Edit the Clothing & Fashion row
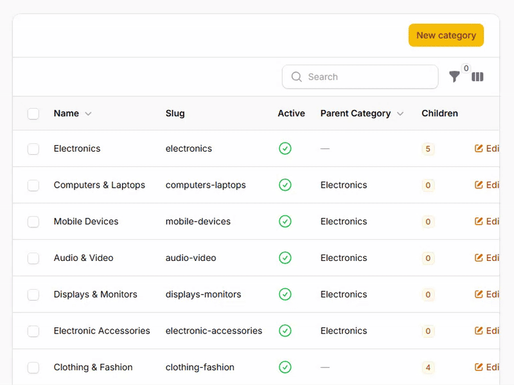The height and width of the screenshot is (385, 514). (487, 367)
